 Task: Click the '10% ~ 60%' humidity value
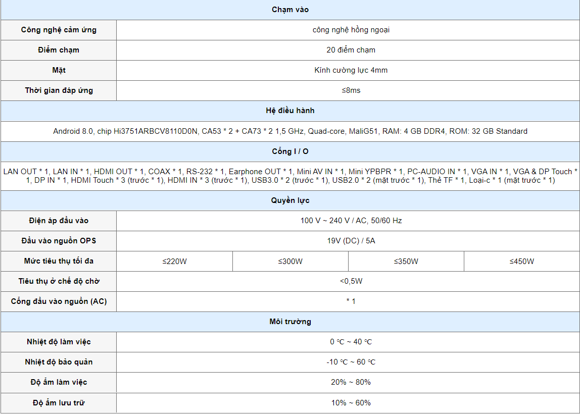click(x=351, y=403)
